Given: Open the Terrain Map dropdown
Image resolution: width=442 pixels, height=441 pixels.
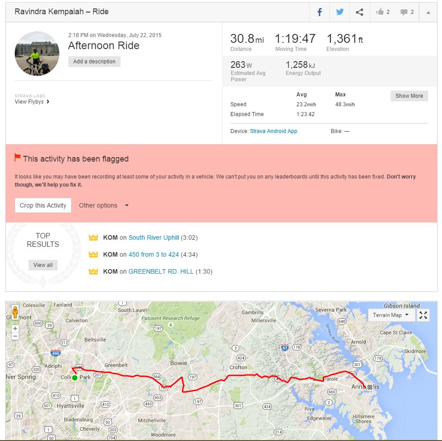Looking at the screenshot, I should click(x=391, y=315).
